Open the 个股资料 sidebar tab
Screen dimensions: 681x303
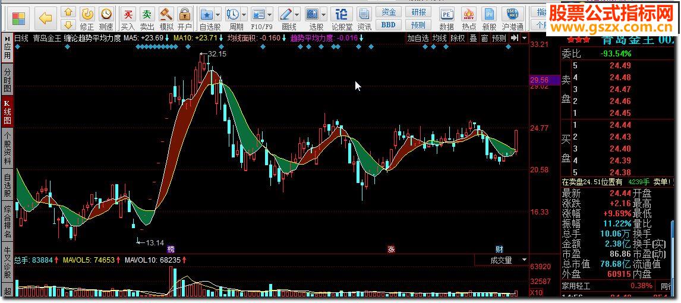click(x=7, y=147)
